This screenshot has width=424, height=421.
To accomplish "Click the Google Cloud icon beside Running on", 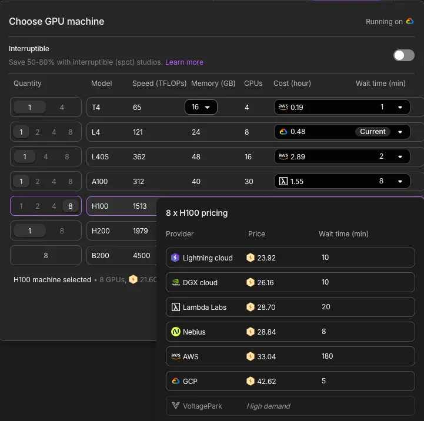I will coord(410,21).
